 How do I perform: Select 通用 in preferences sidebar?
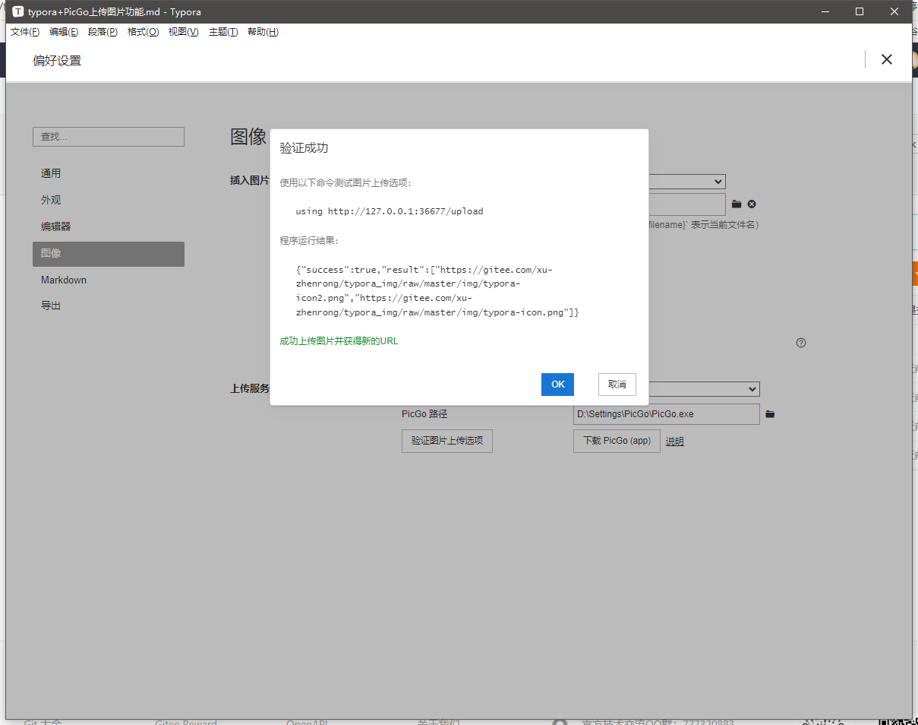[x=109, y=173]
